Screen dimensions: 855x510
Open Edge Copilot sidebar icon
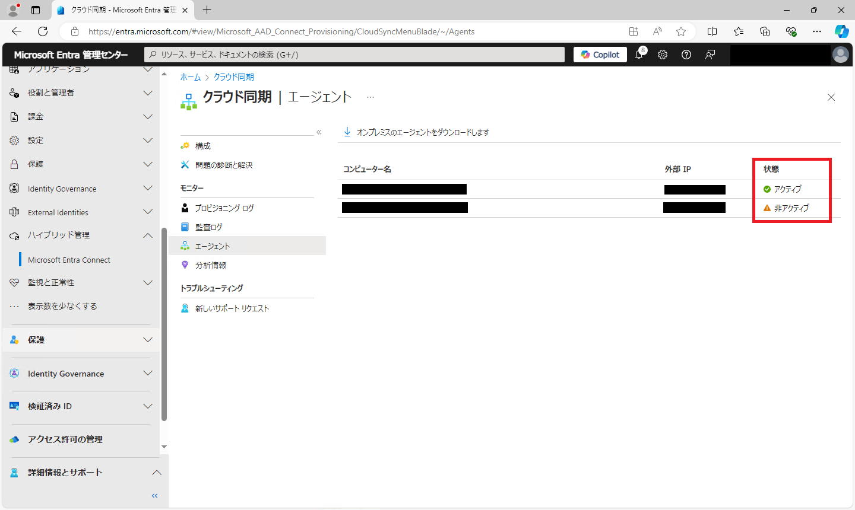(x=841, y=31)
